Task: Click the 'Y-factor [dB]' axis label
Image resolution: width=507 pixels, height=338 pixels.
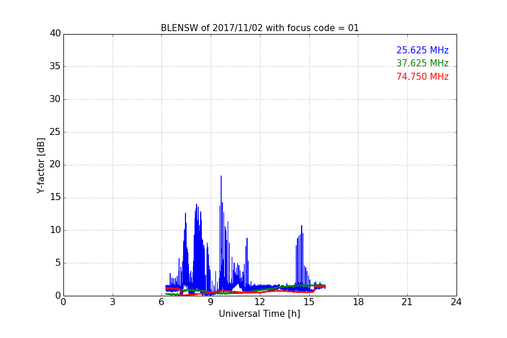Action: click(41, 165)
